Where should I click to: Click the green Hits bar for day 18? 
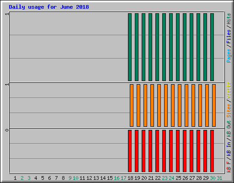(x=130, y=47)
